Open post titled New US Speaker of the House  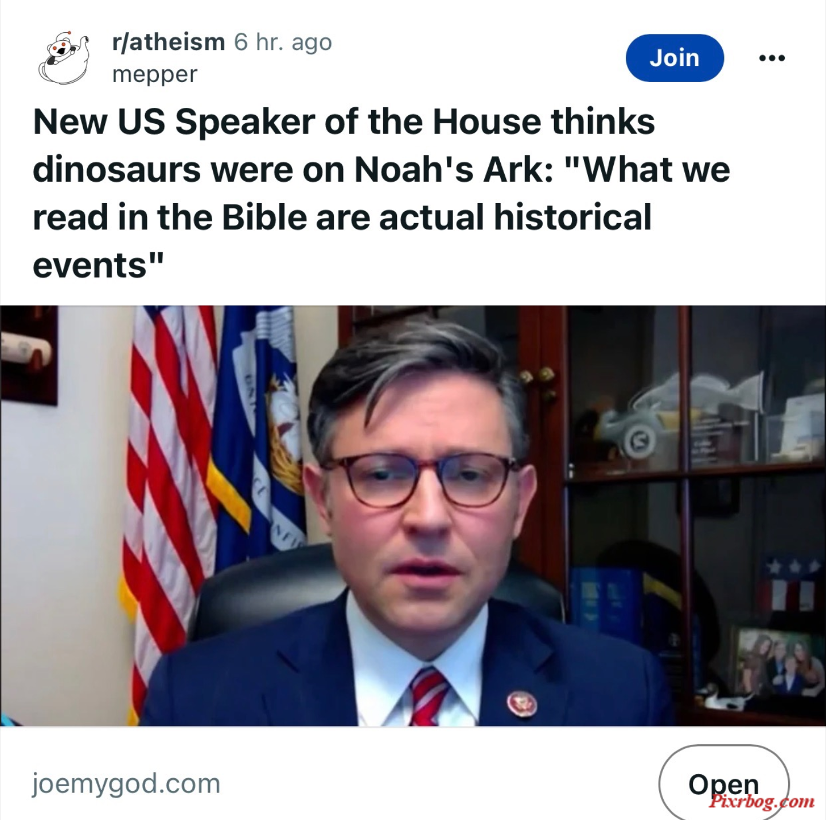[x=381, y=193]
